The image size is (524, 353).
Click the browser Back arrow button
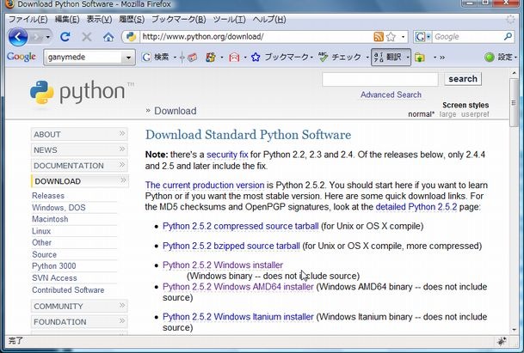tap(18, 37)
